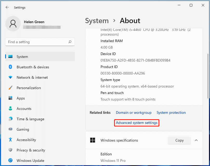Image resolution: width=210 pixels, height=166 pixels.
Task: Go to Network & internet
Action: [32, 77]
